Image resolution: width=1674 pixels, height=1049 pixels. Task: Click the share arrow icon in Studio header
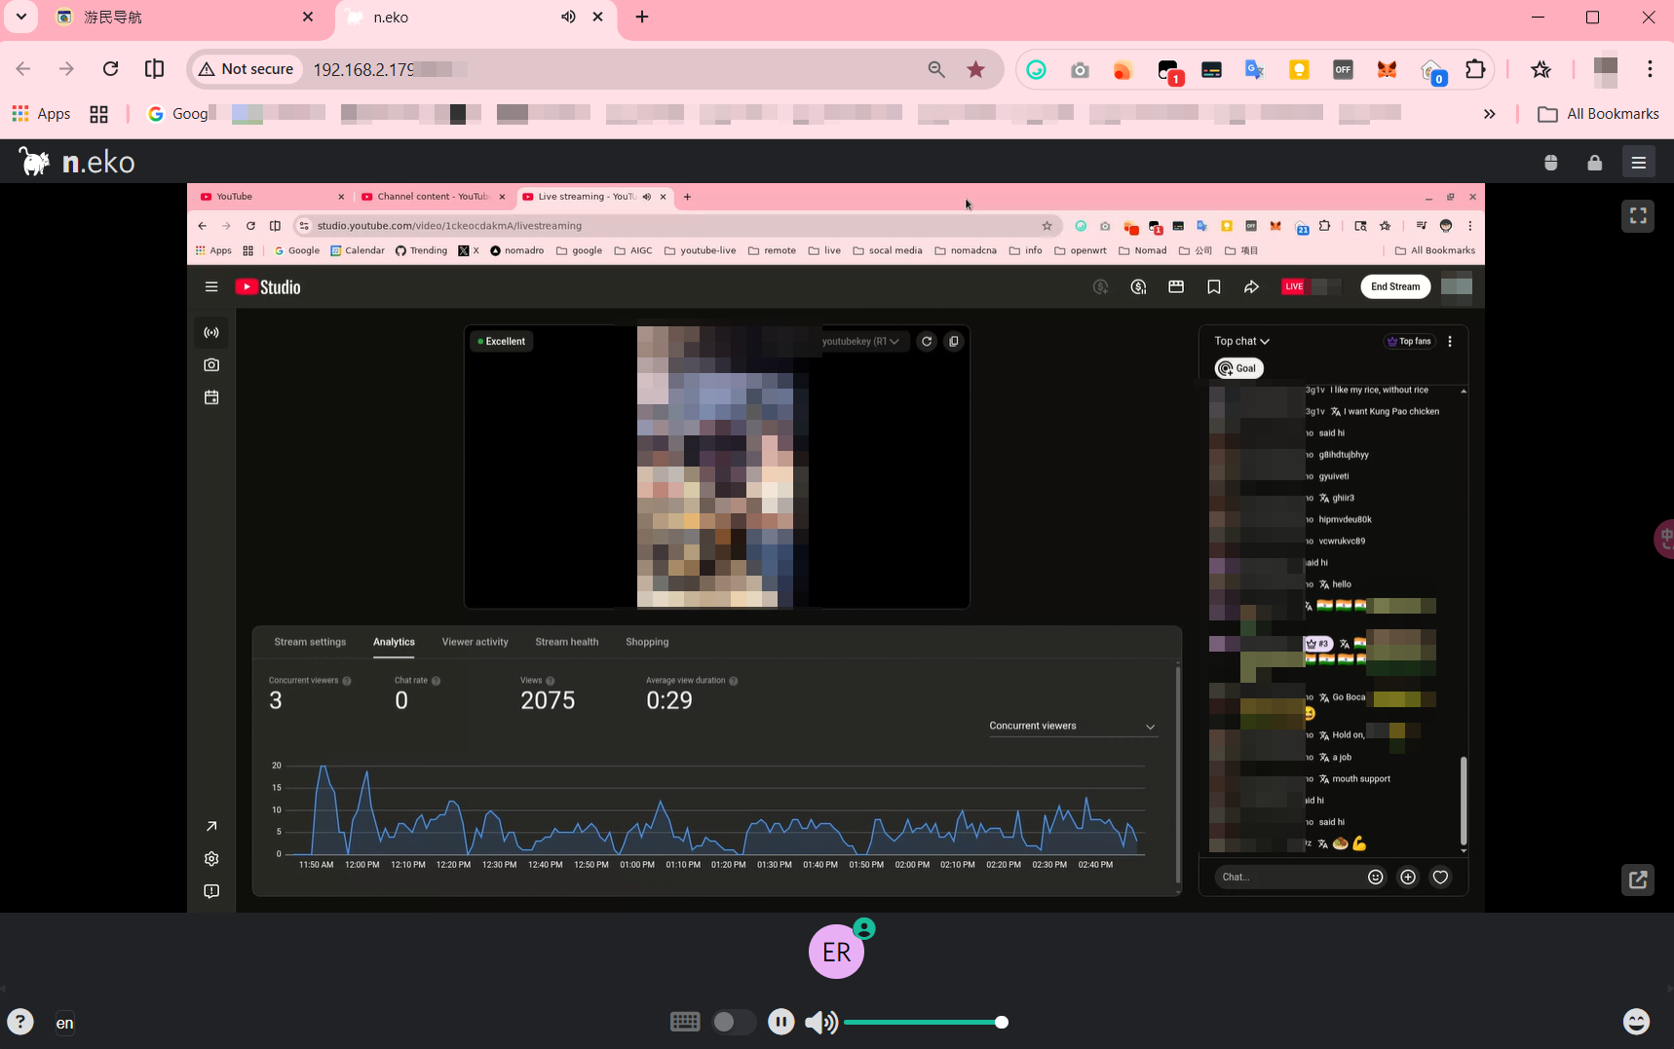[x=1251, y=286]
